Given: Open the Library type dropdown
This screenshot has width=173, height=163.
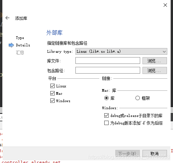Looking at the screenshot, I should (x=121, y=51).
